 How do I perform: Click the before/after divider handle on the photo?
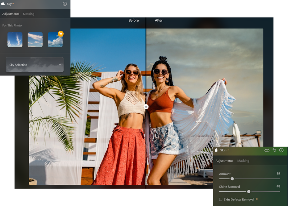[x=146, y=107]
